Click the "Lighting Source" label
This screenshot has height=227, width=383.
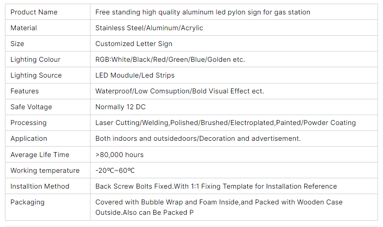[x=36, y=75]
